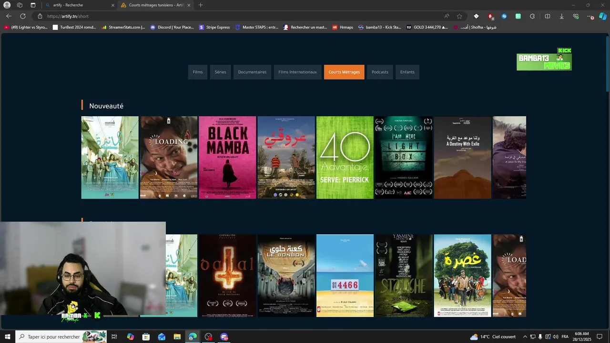Viewport: 610px width, 343px height.
Task: Open the Black Mamba poster
Action: [x=227, y=157]
